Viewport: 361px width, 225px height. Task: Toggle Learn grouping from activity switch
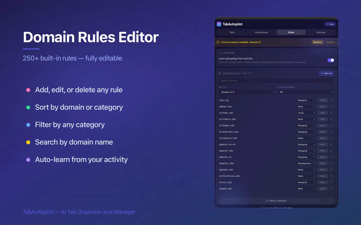tap(331, 60)
